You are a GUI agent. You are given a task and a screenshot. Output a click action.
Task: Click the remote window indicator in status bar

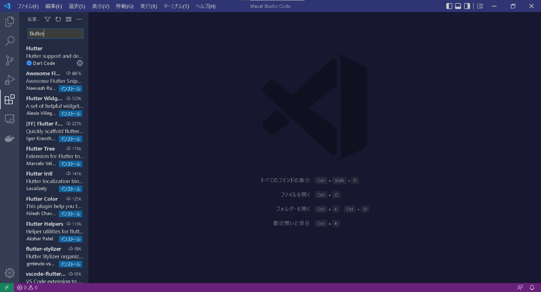pyautogui.click(x=7, y=287)
